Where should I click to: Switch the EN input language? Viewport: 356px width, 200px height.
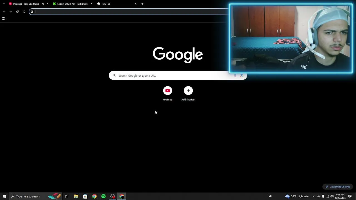point(270,196)
